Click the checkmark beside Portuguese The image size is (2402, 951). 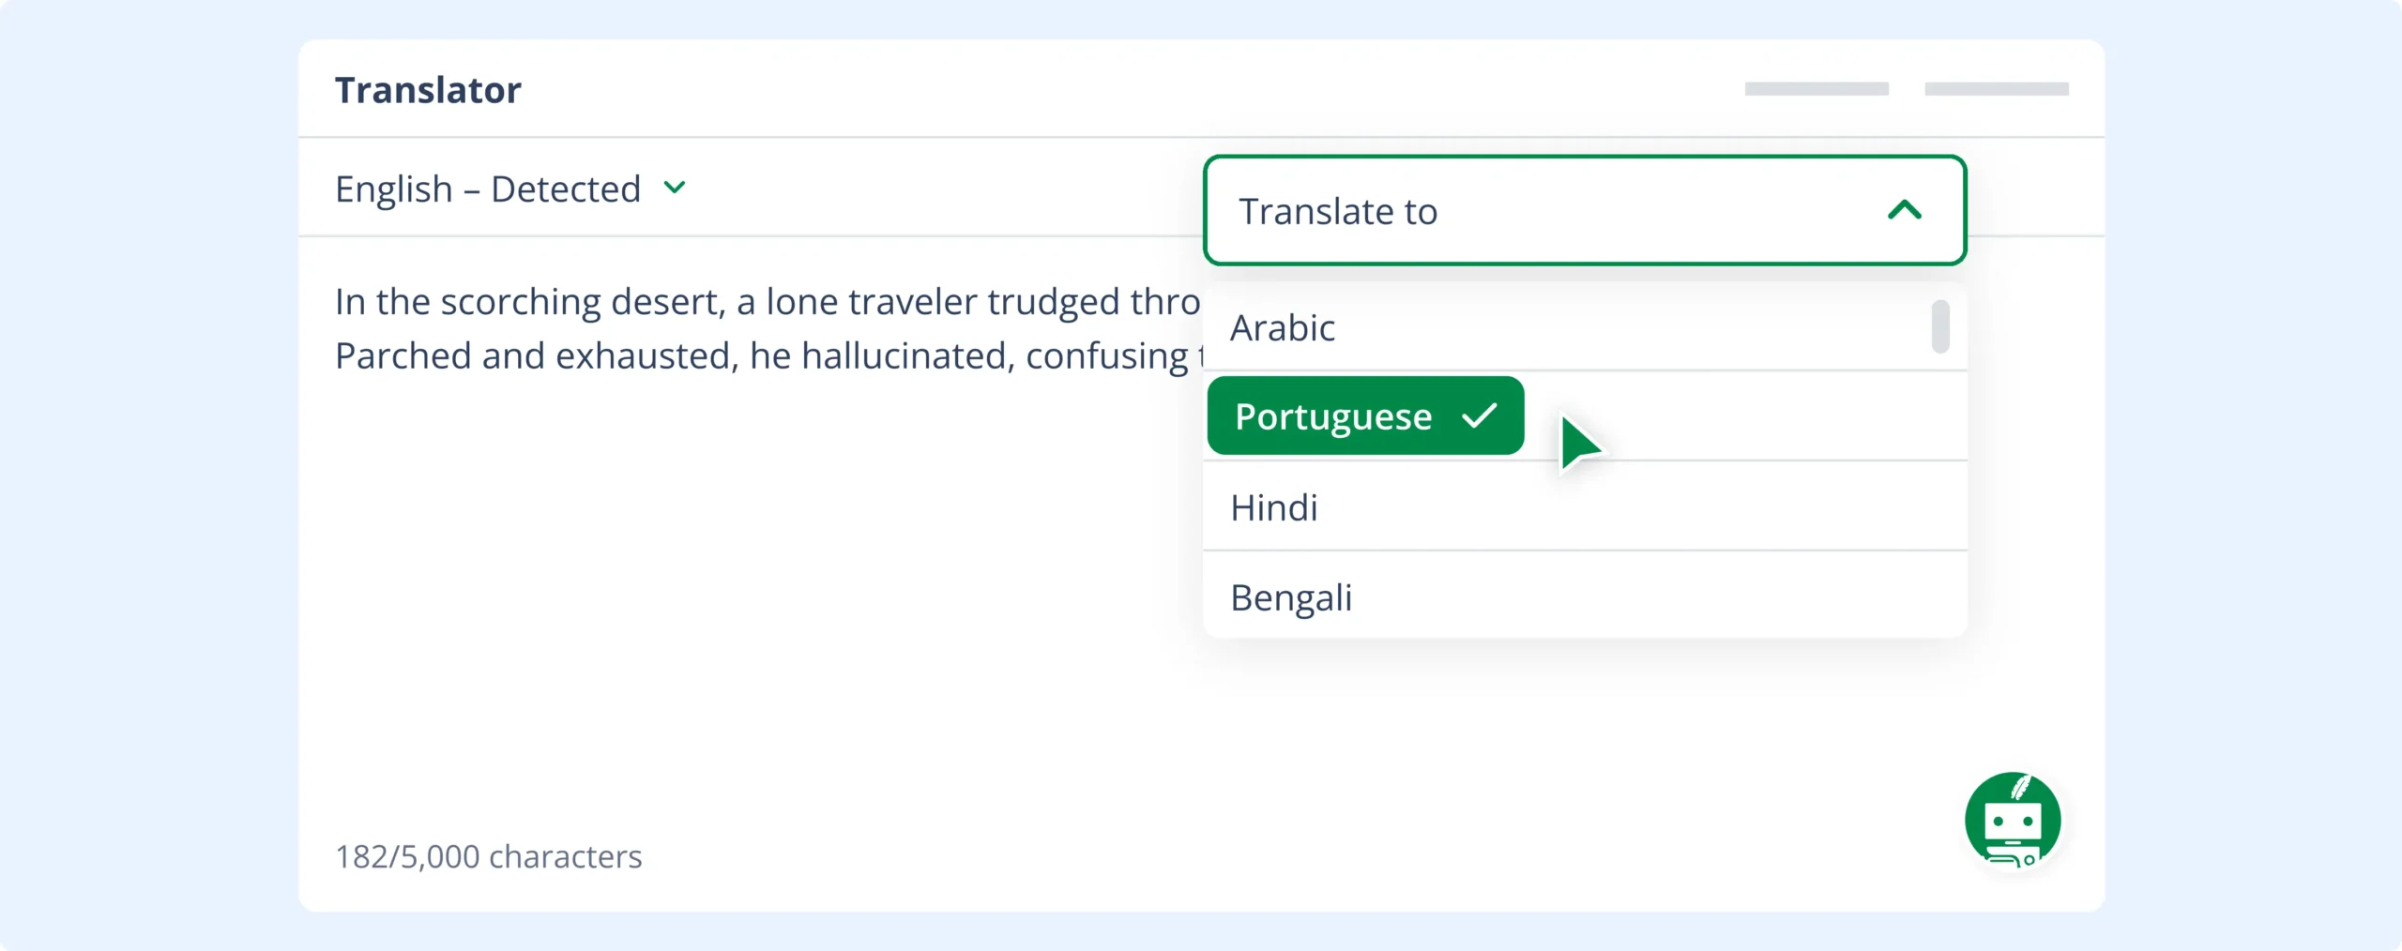(x=1479, y=415)
